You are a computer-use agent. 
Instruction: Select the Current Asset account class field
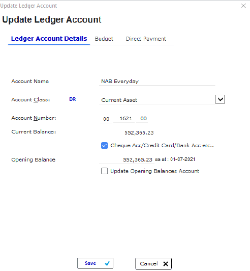157,100
